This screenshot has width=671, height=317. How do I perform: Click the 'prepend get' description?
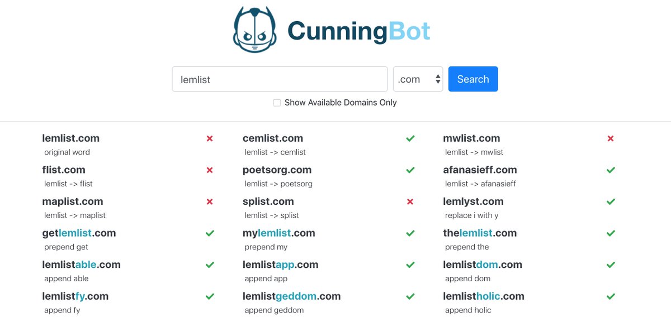coord(66,247)
